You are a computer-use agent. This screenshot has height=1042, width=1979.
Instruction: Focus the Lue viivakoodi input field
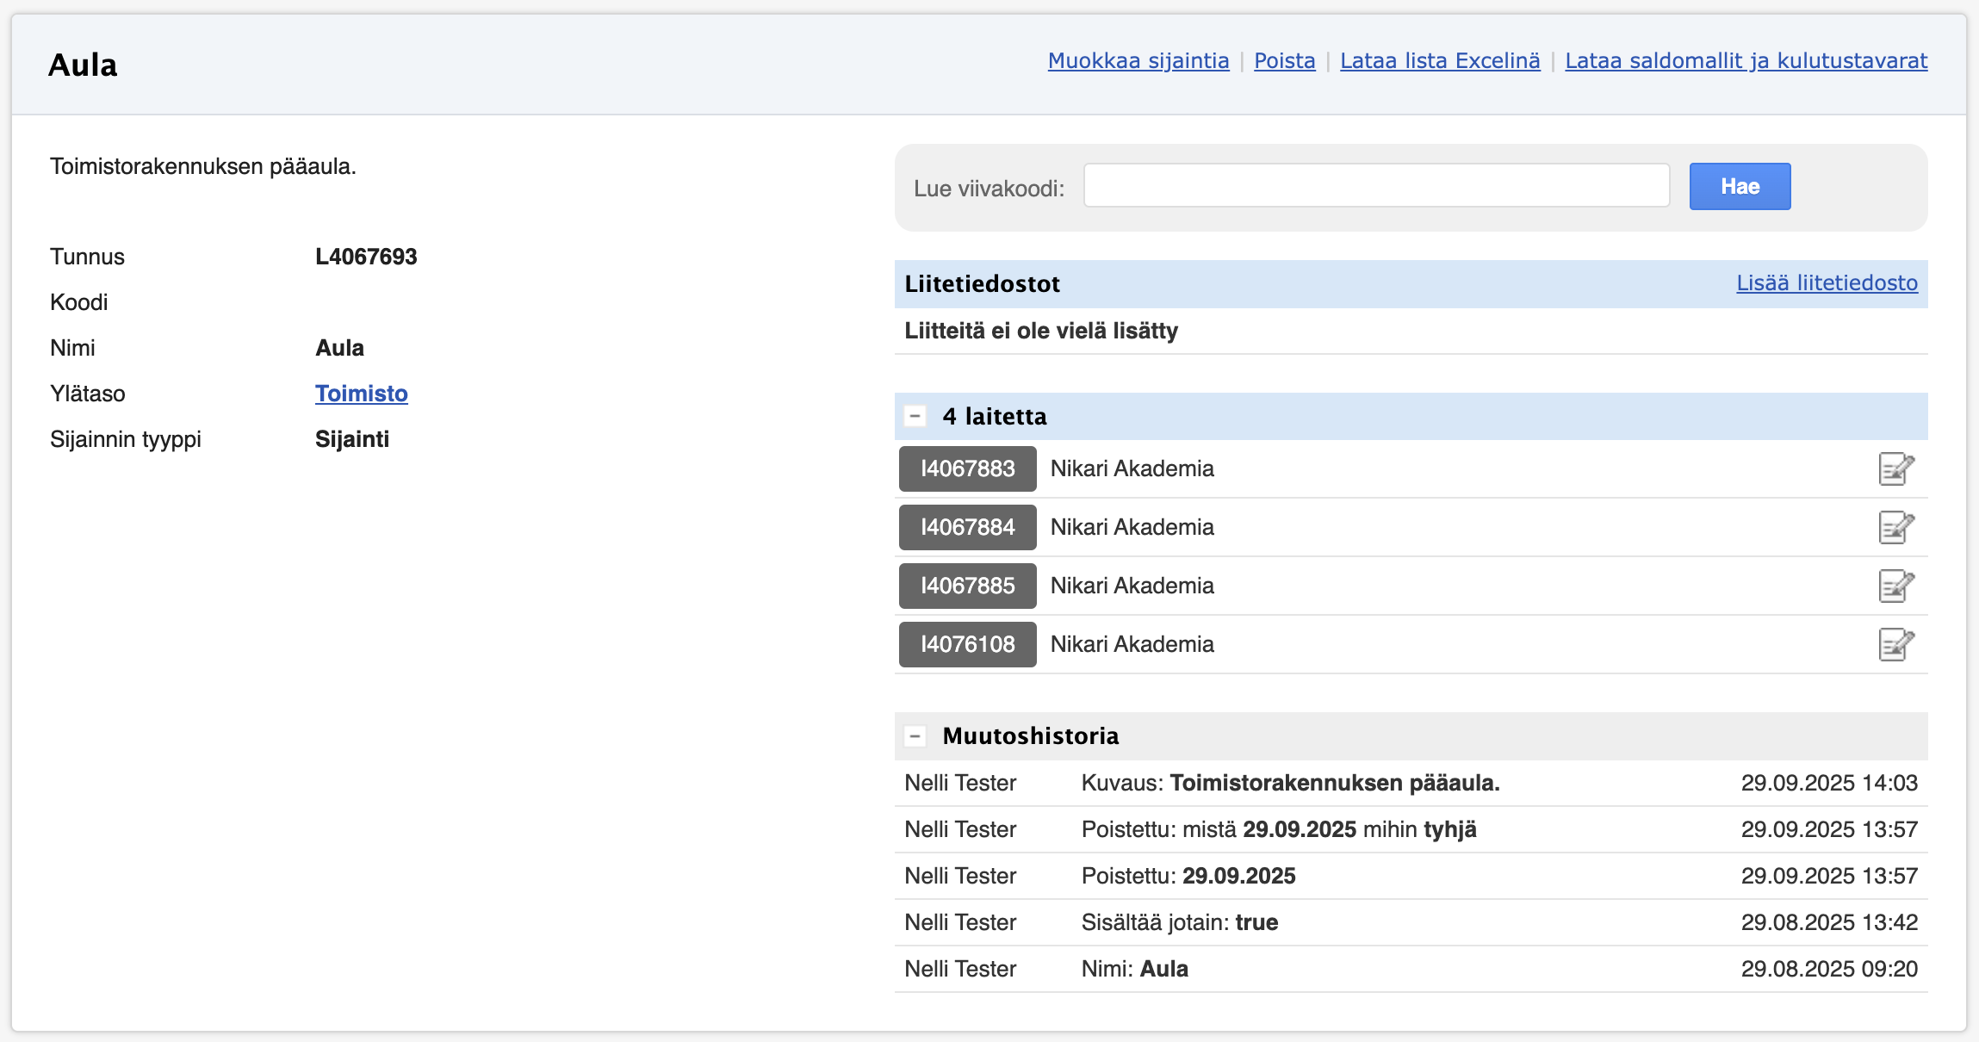[x=1375, y=186]
